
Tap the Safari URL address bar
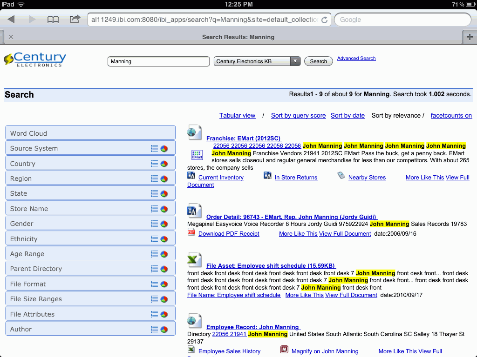209,20
